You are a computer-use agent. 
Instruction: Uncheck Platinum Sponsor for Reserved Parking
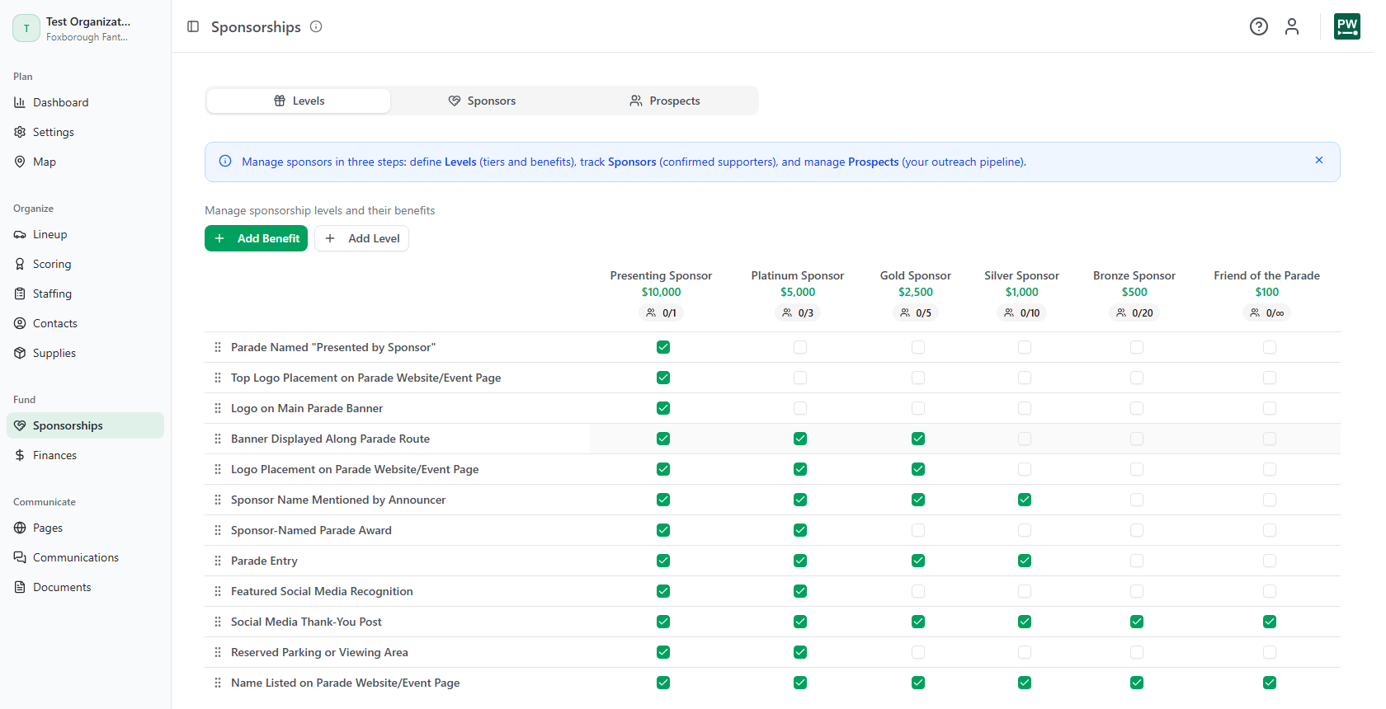(800, 652)
